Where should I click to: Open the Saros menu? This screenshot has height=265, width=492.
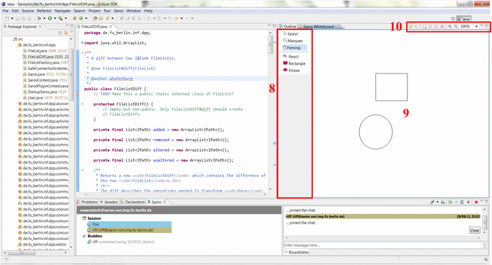click(119, 11)
